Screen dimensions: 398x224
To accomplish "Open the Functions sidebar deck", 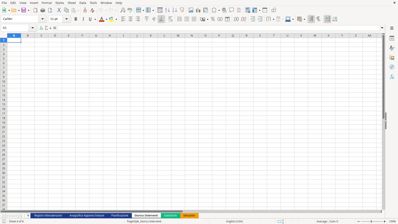I will pos(392,77).
